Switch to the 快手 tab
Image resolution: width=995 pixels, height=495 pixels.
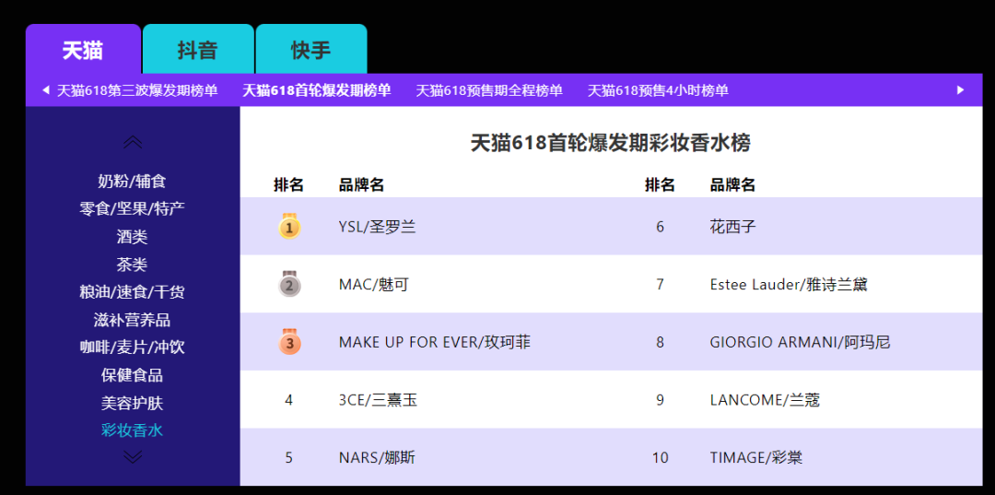click(311, 50)
